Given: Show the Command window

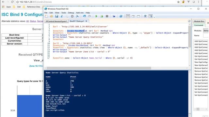Looking at the screenshot, I should point(145,16).
